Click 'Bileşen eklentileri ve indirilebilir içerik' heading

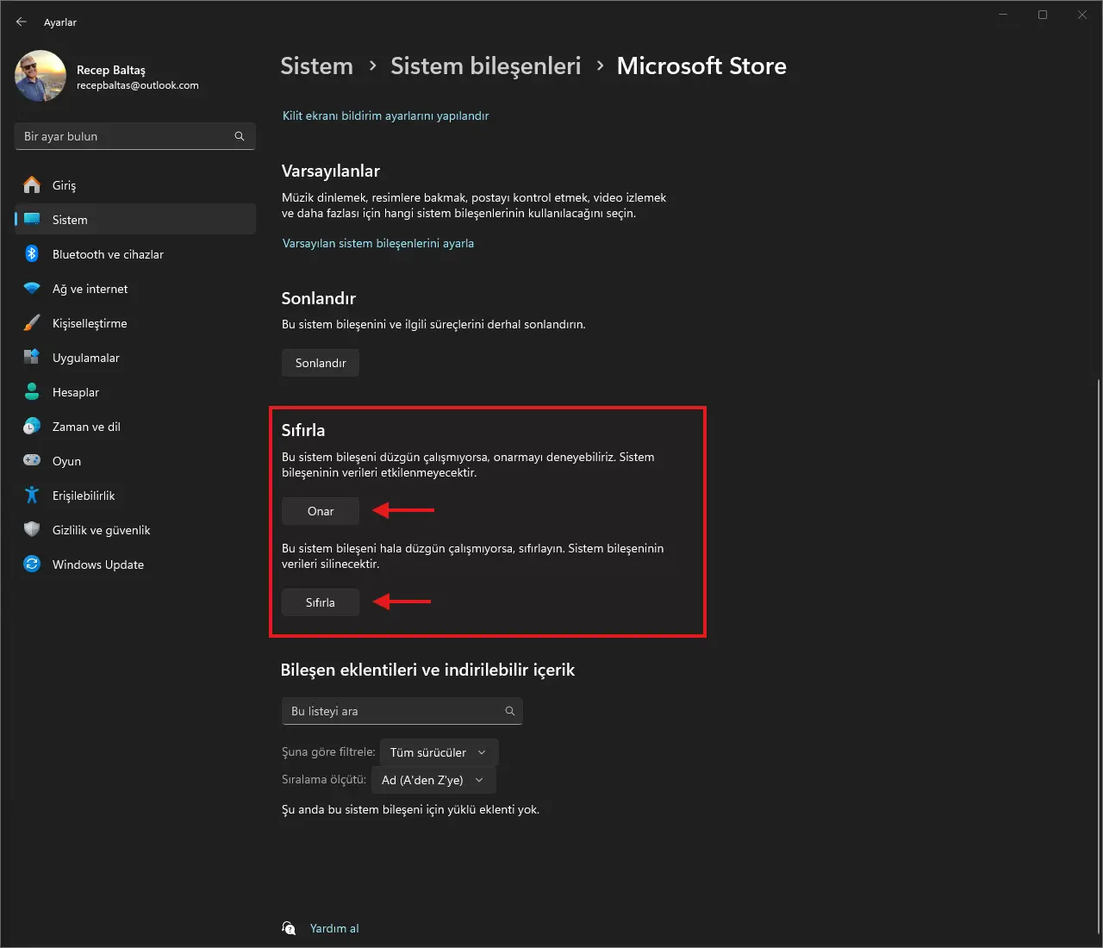[427, 670]
